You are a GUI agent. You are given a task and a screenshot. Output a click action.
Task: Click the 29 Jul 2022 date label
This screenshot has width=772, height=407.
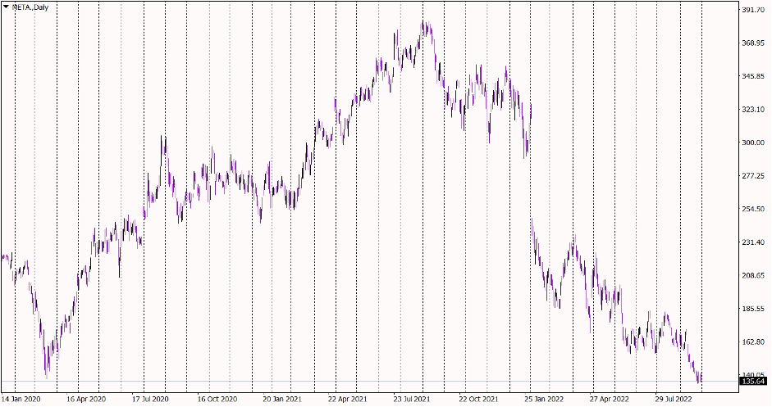(x=674, y=399)
